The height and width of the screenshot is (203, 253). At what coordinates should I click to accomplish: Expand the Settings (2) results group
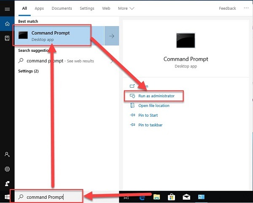click(28, 71)
